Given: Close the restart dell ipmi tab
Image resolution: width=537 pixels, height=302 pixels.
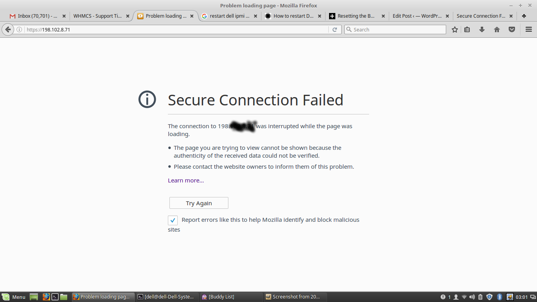Looking at the screenshot, I should pyautogui.click(x=256, y=16).
